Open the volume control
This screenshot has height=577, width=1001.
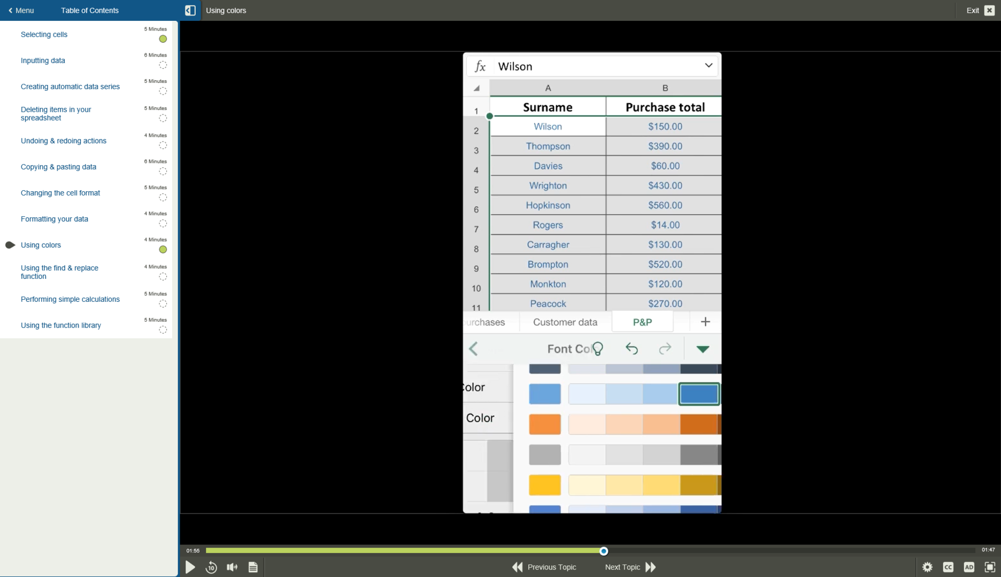(232, 567)
